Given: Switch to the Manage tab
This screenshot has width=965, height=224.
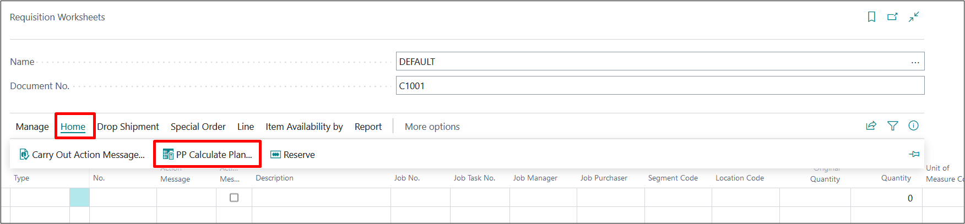Looking at the screenshot, I should pos(32,127).
